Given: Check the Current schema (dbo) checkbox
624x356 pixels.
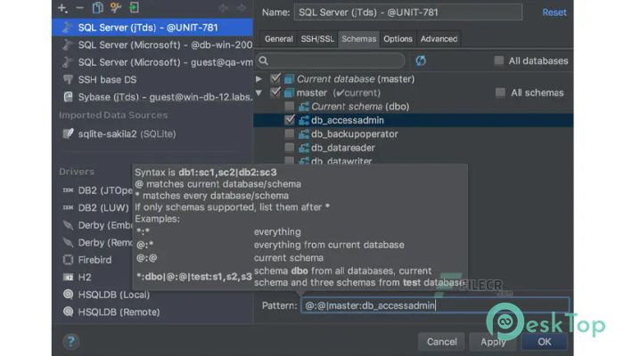Looking at the screenshot, I should (290, 106).
